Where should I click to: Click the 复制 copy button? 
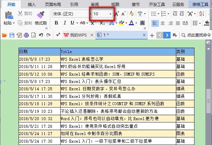tap(25, 23)
